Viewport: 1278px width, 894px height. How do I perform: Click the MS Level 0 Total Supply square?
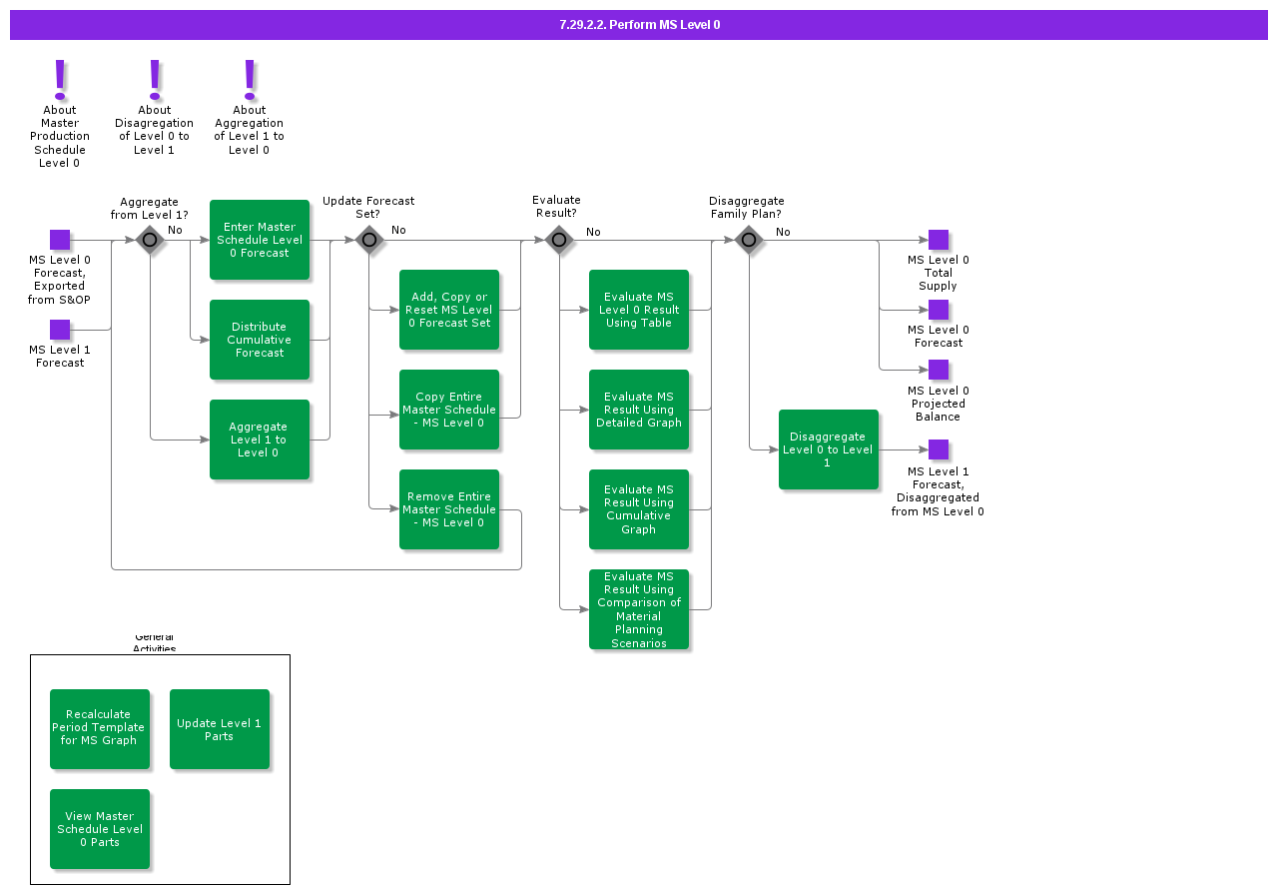tap(938, 240)
